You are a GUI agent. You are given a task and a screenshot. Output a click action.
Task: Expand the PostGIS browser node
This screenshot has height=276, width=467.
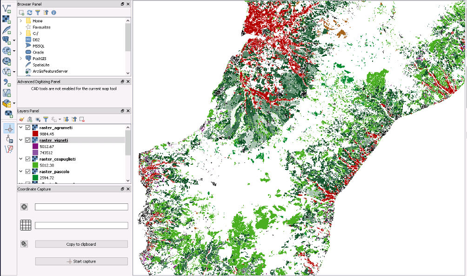20,59
